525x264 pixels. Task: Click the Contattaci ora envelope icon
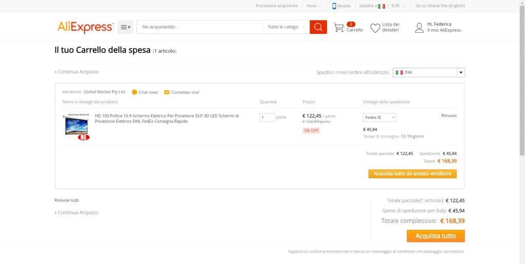(167, 92)
